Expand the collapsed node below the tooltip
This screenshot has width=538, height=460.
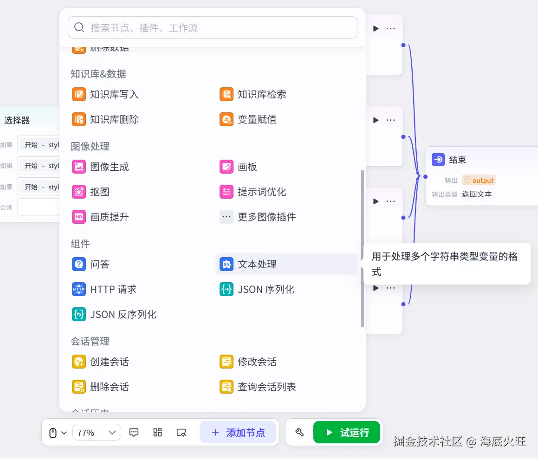click(x=376, y=288)
